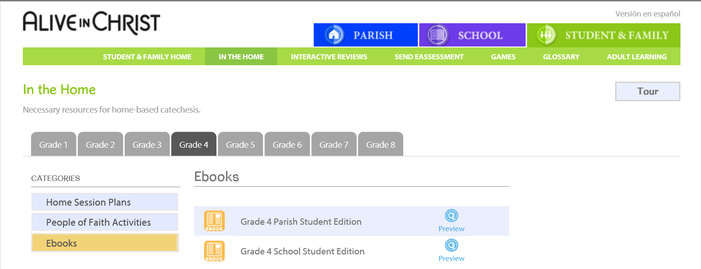Switch to the Grade 5 tab
Image resolution: width=701 pixels, height=269 pixels.
(x=240, y=144)
